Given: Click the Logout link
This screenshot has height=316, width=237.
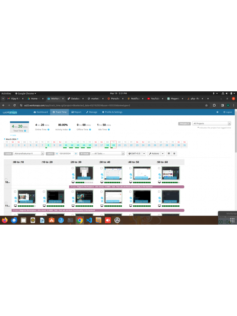Looking at the screenshot, I should pos(228,112).
